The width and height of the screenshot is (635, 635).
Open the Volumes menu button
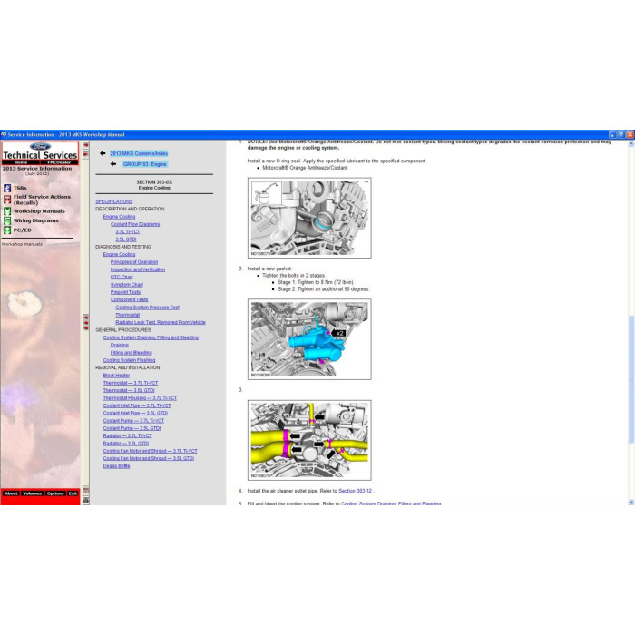point(33,493)
